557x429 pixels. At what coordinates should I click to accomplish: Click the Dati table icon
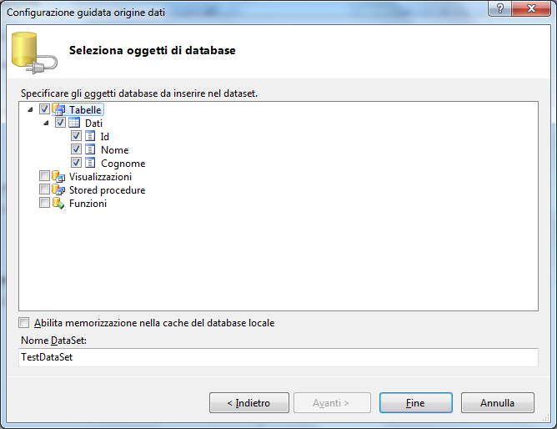(74, 123)
